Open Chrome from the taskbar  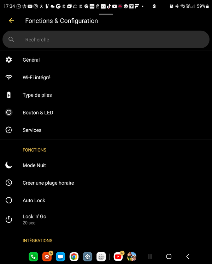tap(74, 257)
